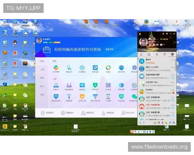Click the plus add icon in QQ bottom bar
The width and height of the screenshot is (194, 155).
click(144, 123)
